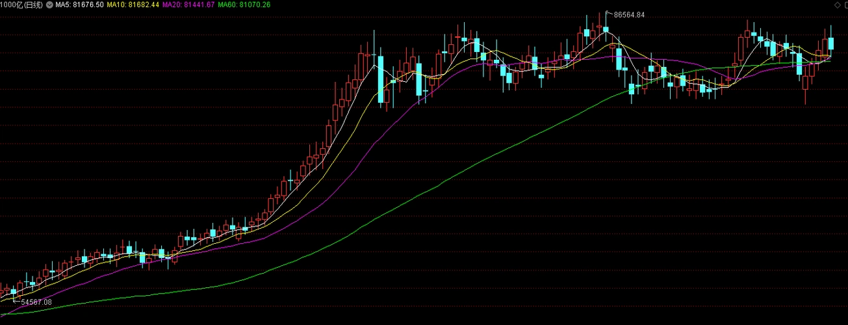This screenshot has height=325, width=848.
Task: Click the 54567.08 low price label
Action: point(36,302)
